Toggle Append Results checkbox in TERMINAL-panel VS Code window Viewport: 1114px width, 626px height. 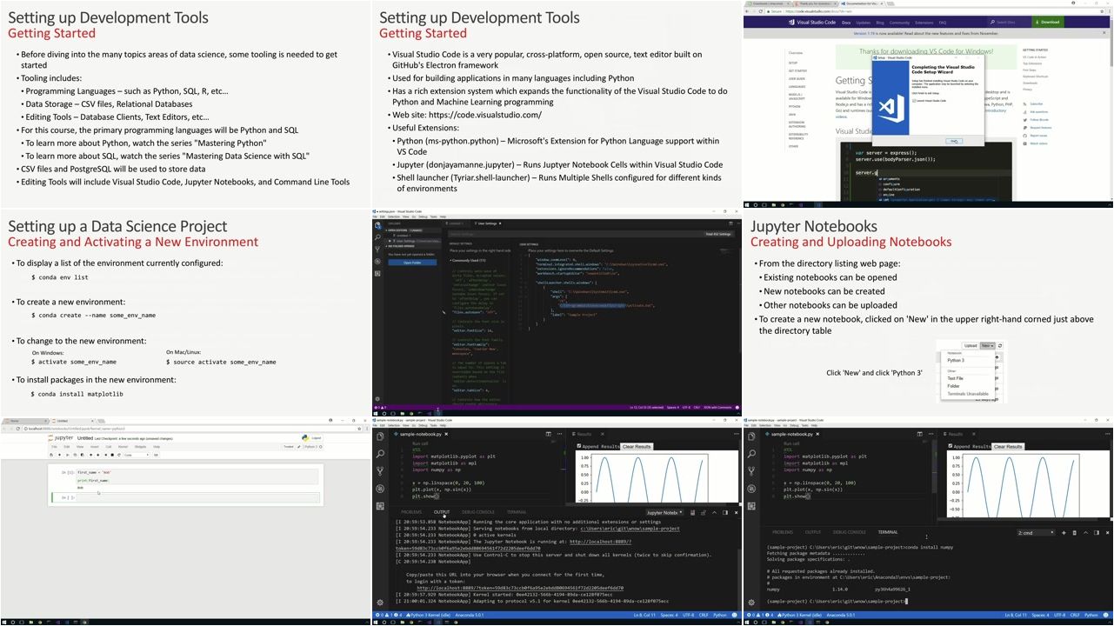tap(951, 446)
